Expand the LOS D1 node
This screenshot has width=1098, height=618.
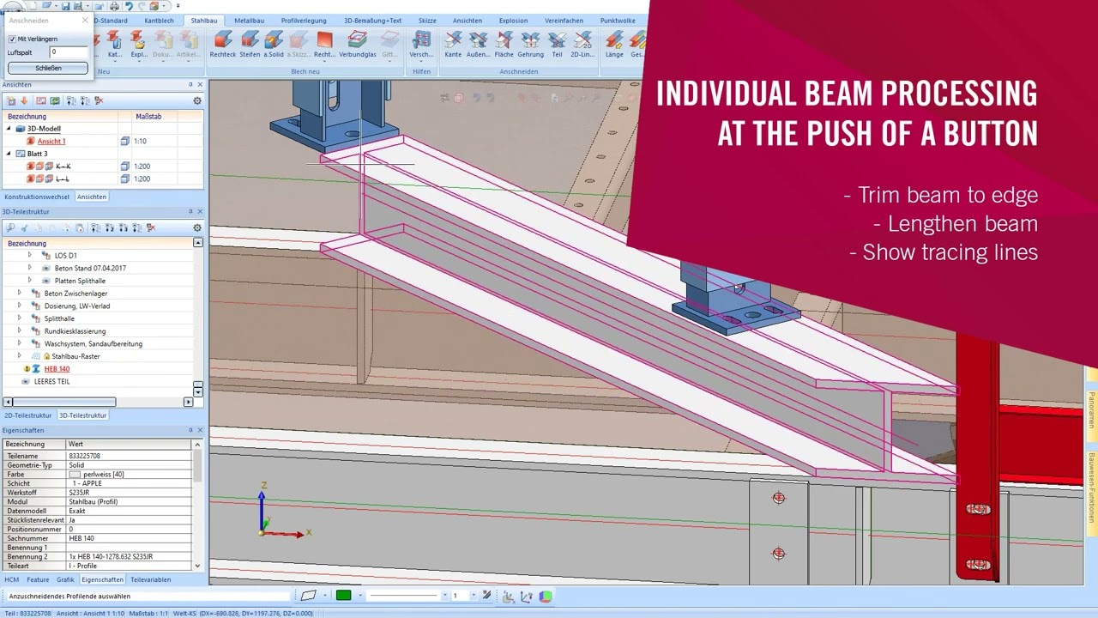click(29, 255)
